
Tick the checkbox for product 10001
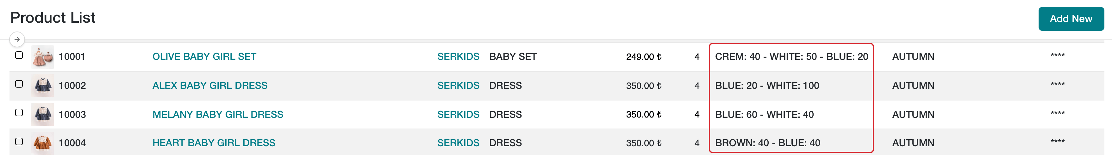19,55
